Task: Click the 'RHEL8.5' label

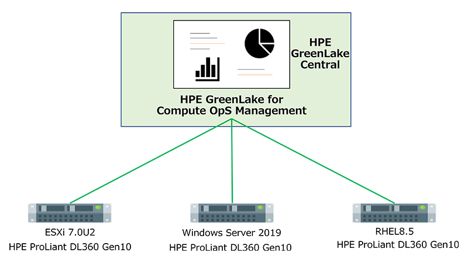Action: [x=394, y=231]
